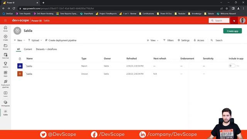Expand the New dropdown
Viewport: 247px width, 139px height.
click(19, 40)
